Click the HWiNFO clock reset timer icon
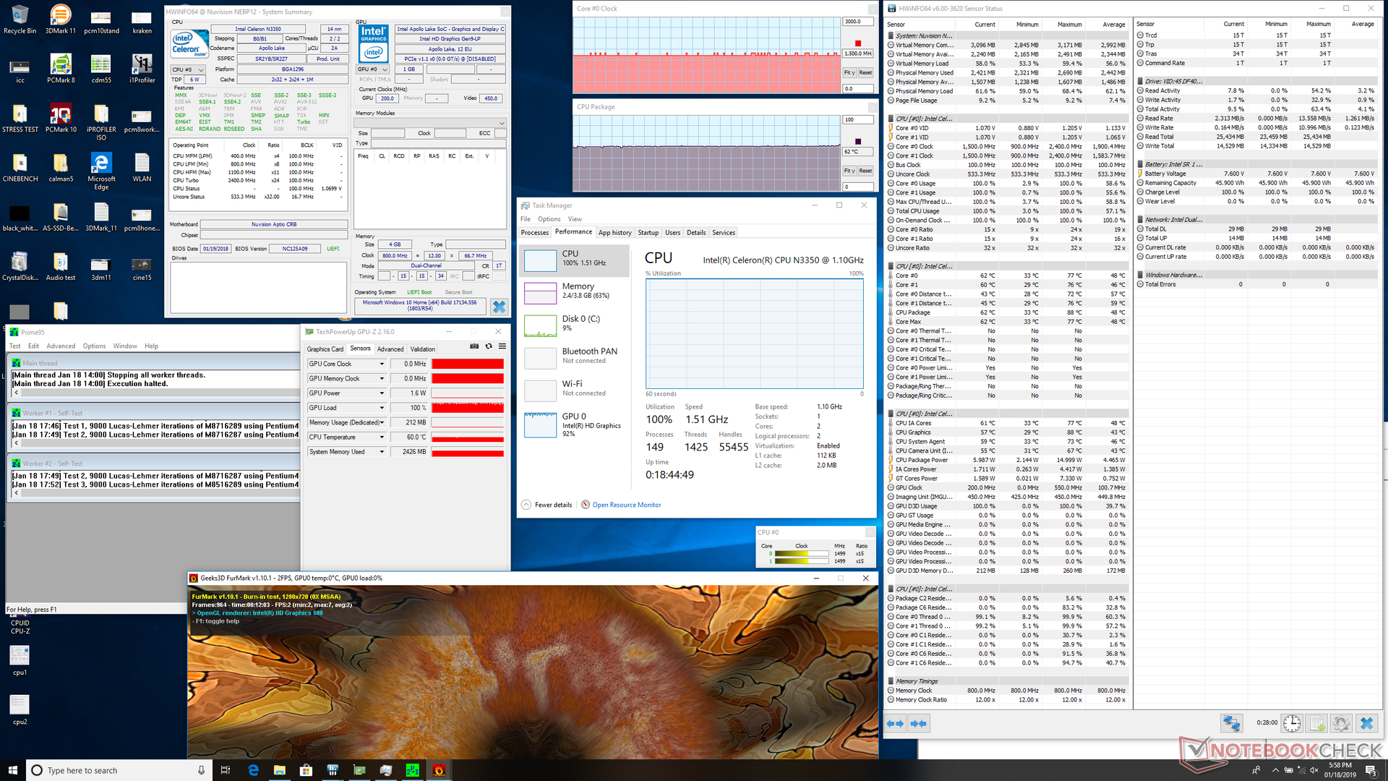This screenshot has width=1388, height=781. (x=1292, y=723)
